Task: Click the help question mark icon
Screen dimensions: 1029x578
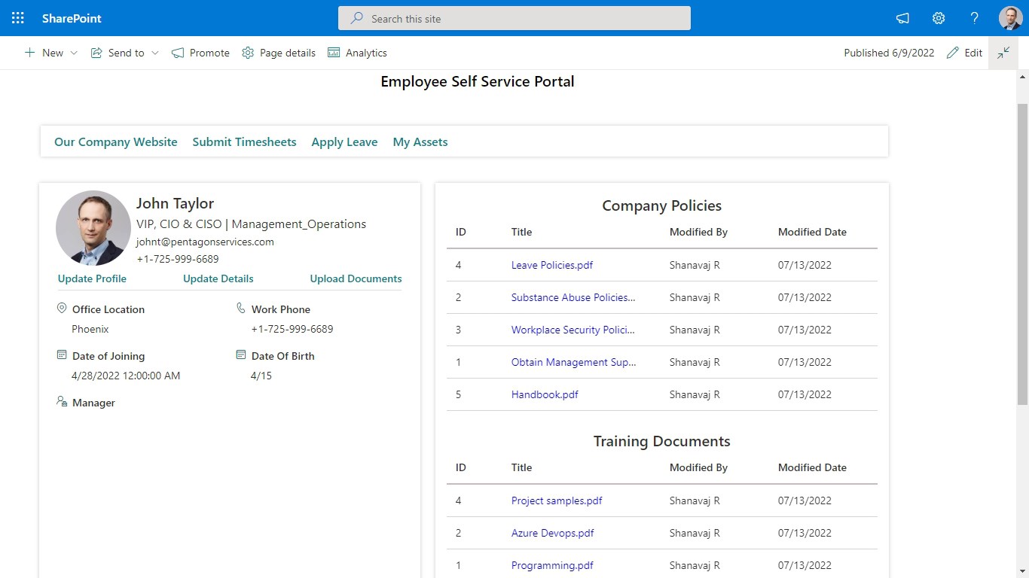Action: [x=974, y=18]
